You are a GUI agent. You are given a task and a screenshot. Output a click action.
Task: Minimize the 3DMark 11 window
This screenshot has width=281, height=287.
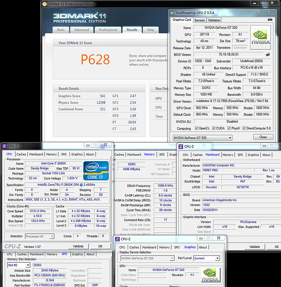[254, 3]
